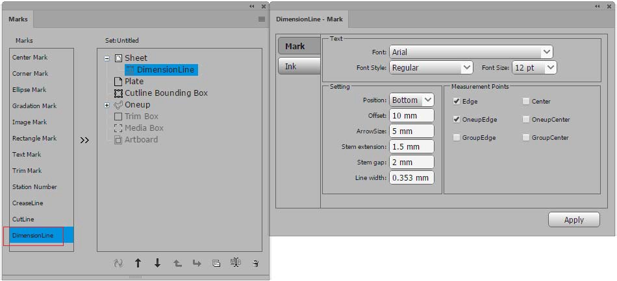Expand the Oneup tree node

coord(107,105)
